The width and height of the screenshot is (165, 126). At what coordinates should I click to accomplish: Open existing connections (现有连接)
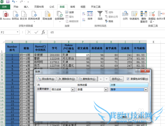(47, 16)
